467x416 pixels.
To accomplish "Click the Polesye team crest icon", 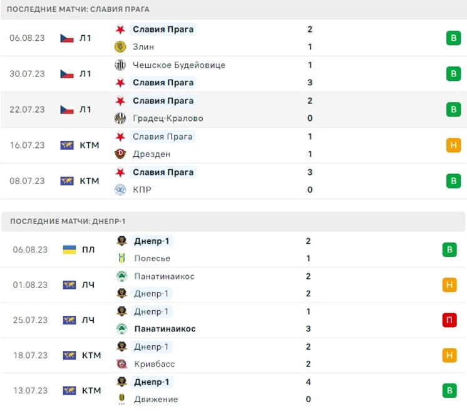I will pyautogui.click(x=121, y=258).
